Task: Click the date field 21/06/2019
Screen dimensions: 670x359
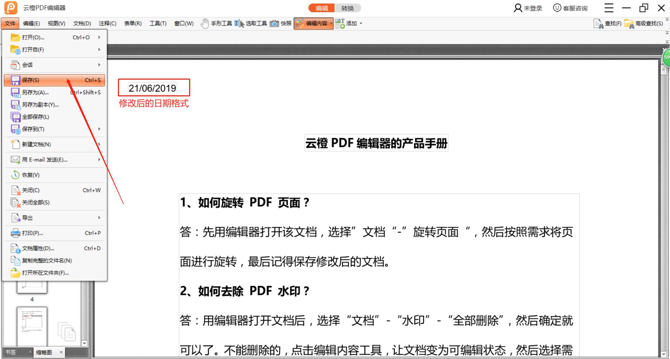Action: click(152, 88)
